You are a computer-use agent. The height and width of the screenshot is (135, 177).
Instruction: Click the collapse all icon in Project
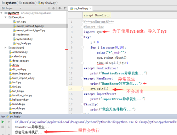pyautogui.click(x=53, y=8)
